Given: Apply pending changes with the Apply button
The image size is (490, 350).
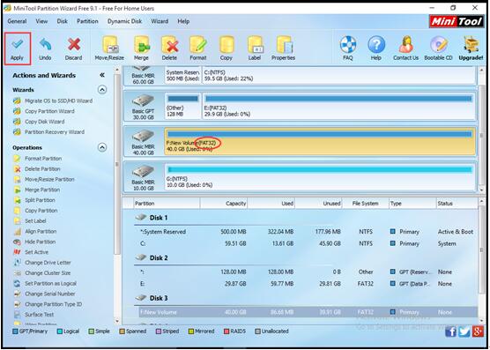Looking at the screenshot, I should (18, 48).
